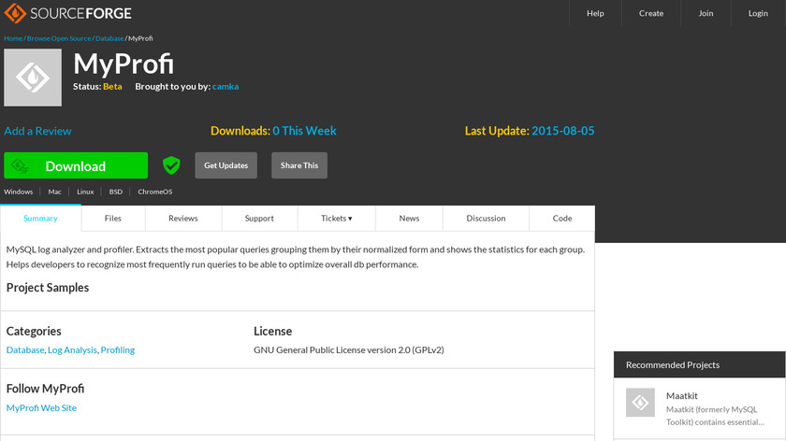
Task: Click the MyProfi project icon
Action: click(33, 78)
